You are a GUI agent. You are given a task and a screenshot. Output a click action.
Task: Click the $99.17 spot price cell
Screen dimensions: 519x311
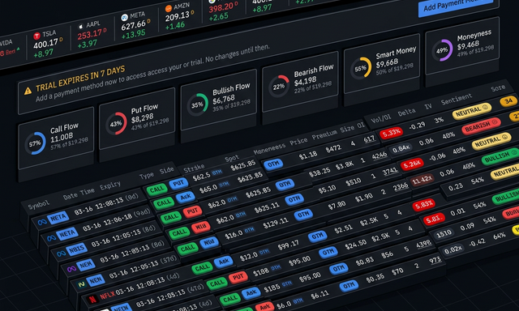pyautogui.click(x=288, y=245)
